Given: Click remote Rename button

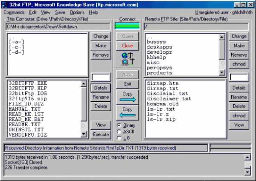Looking at the screenshot, I should (x=239, y=97).
